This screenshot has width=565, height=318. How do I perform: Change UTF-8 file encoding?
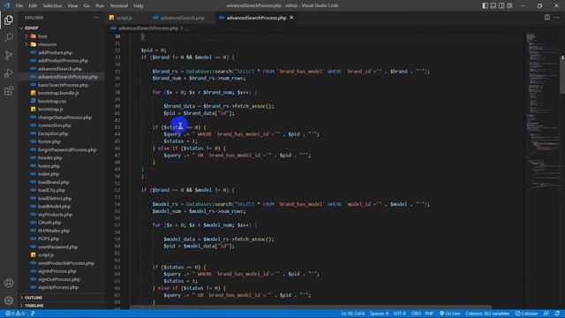pyautogui.click(x=400, y=314)
